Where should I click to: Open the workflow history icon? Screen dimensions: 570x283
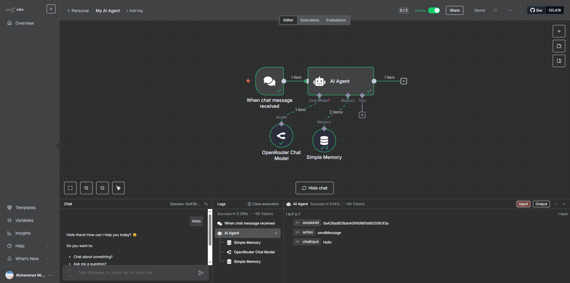coord(495,10)
